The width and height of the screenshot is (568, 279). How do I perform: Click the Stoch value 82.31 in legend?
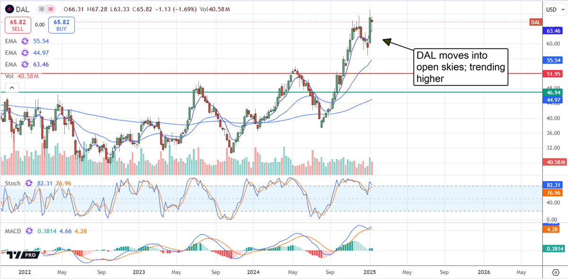46,183
